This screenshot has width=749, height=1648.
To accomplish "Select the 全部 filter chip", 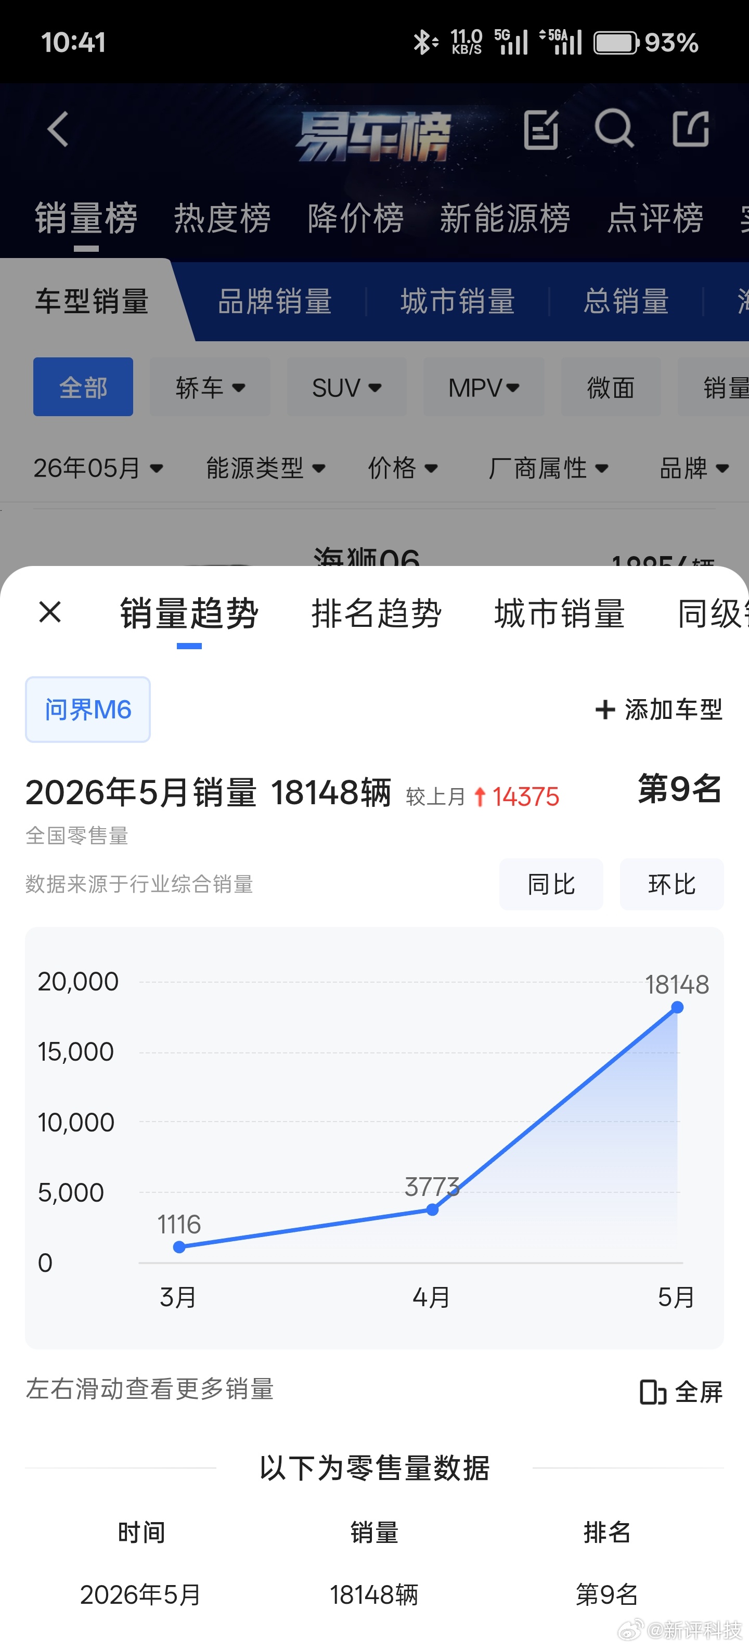I will (83, 387).
